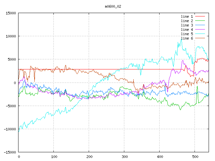Select the 'line 5' legend label
The image size is (215, 161).
click(187, 34)
